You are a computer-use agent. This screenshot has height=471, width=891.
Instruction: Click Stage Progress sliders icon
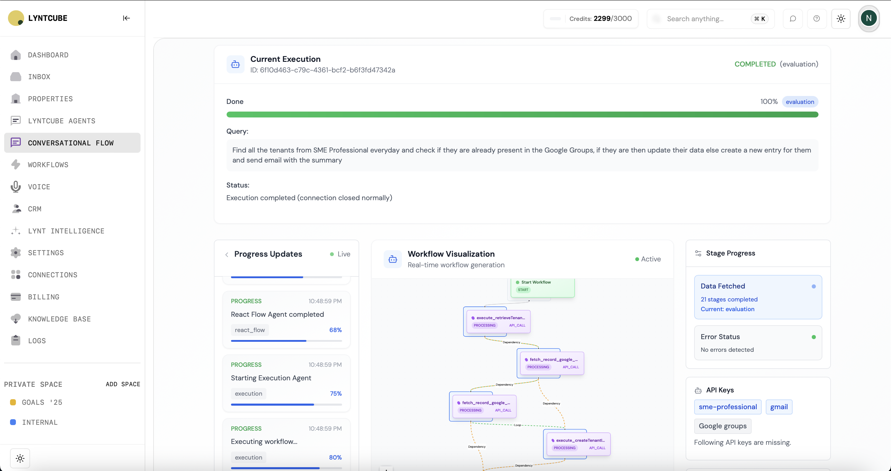(x=698, y=253)
